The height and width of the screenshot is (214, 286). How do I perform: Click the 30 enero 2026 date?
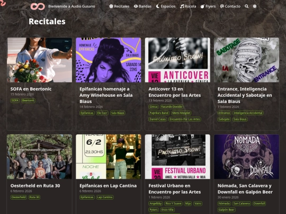point(228,197)
